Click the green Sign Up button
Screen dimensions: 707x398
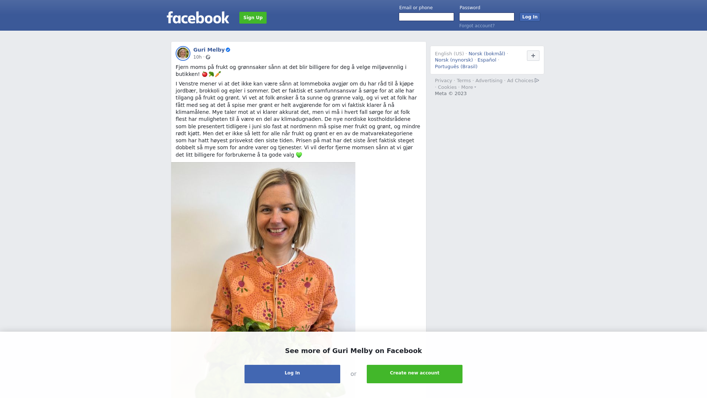tap(253, 18)
